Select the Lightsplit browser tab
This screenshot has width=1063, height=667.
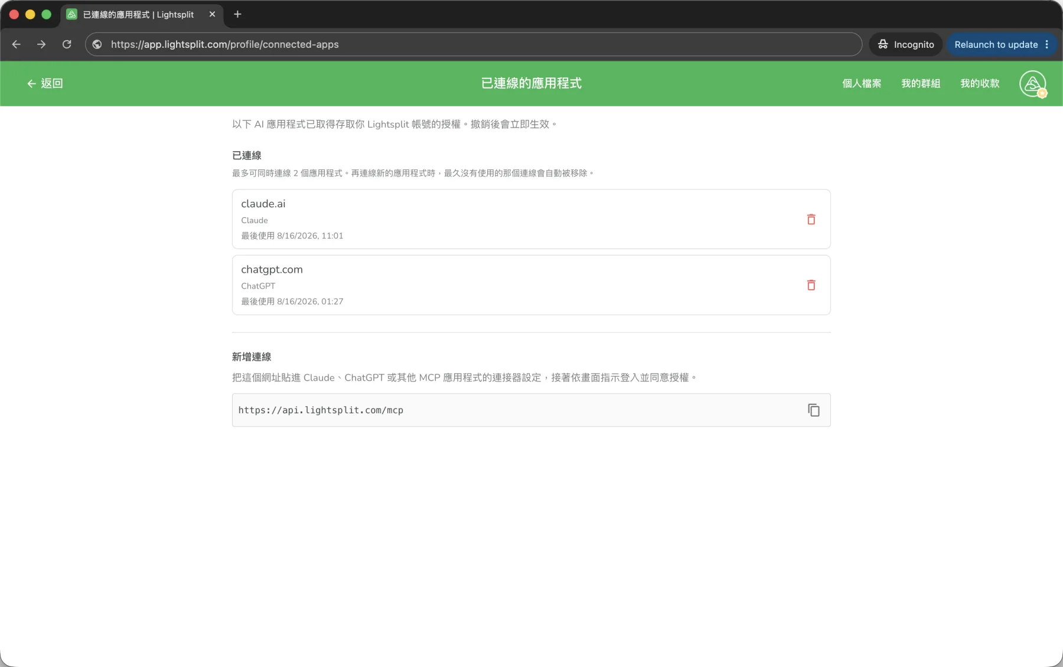pyautogui.click(x=142, y=15)
